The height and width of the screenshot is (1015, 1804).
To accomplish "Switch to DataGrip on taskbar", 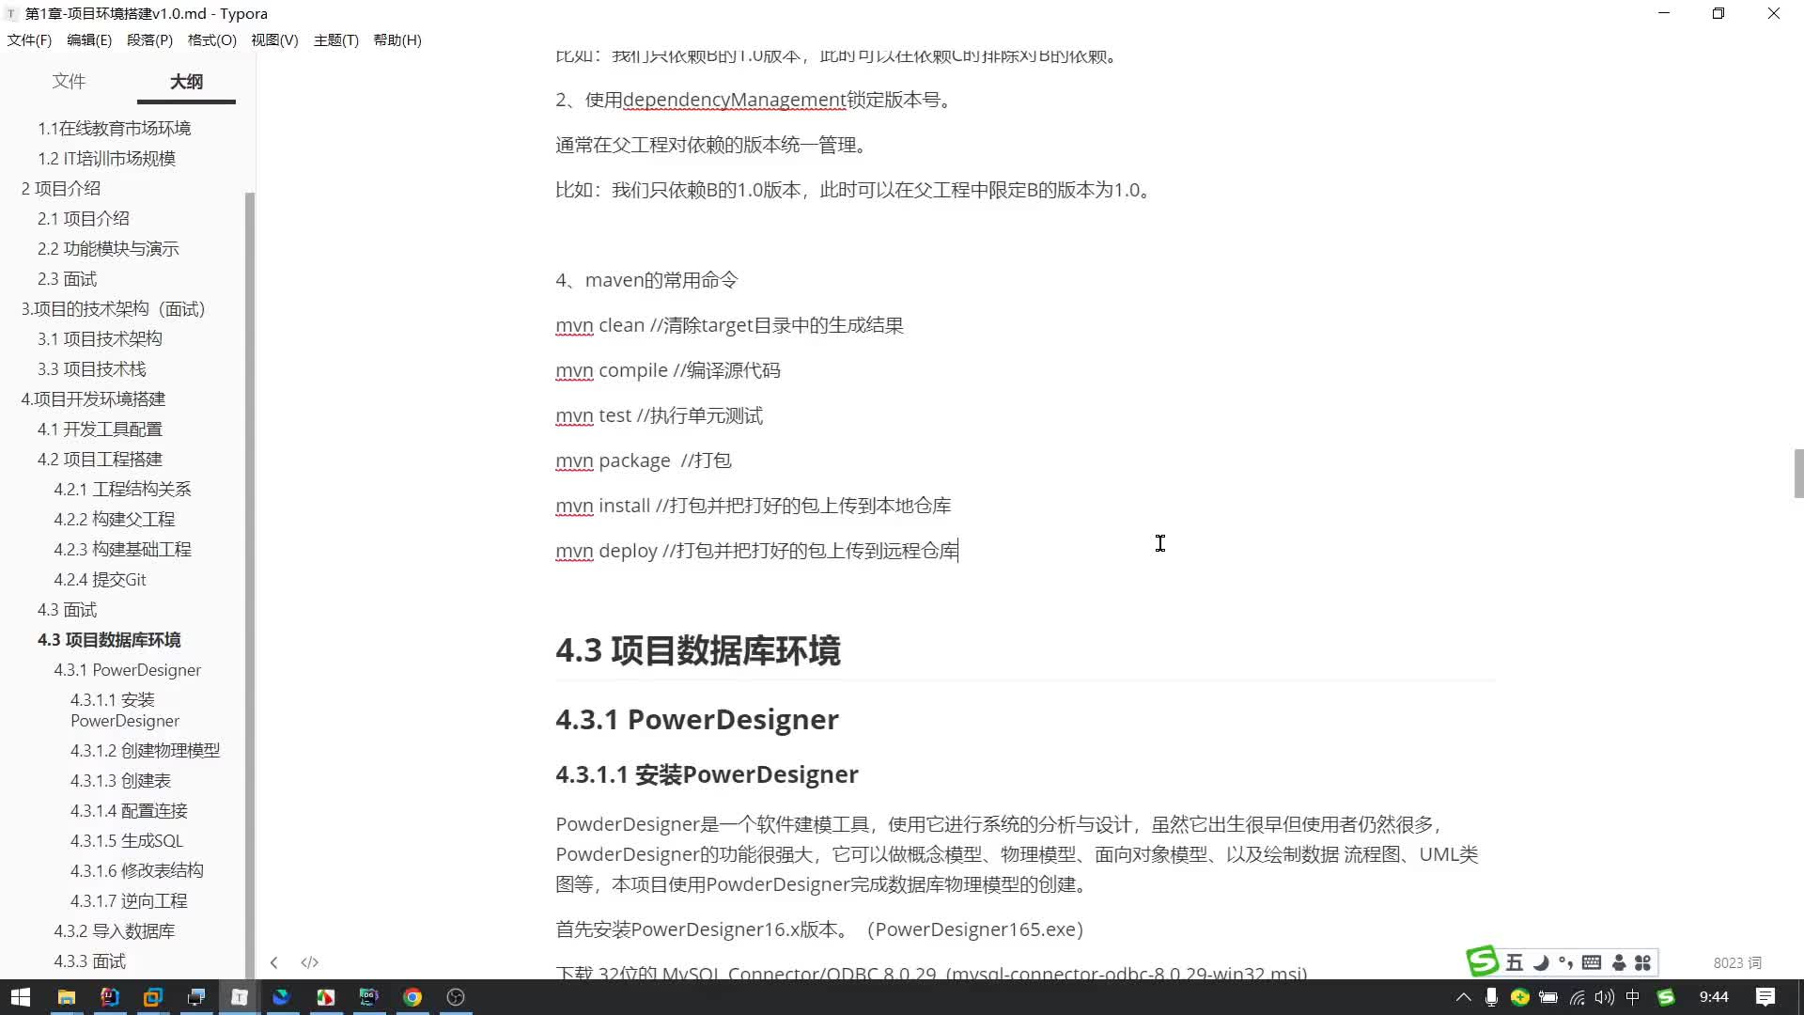I will pos(368,997).
